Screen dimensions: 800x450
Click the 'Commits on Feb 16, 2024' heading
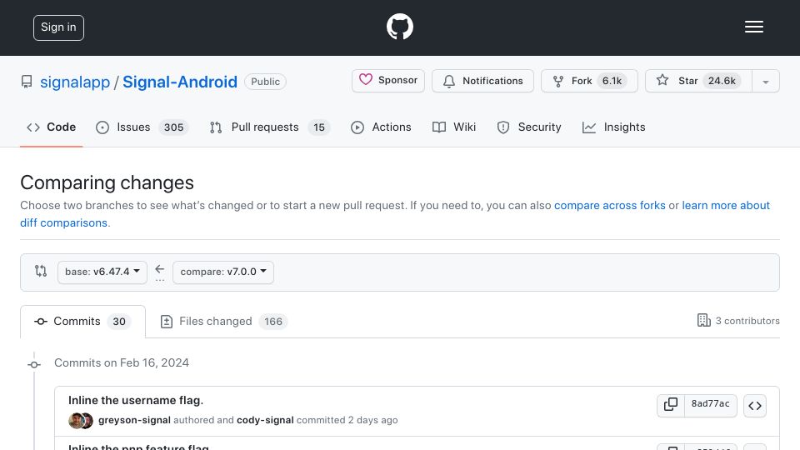[x=122, y=362]
